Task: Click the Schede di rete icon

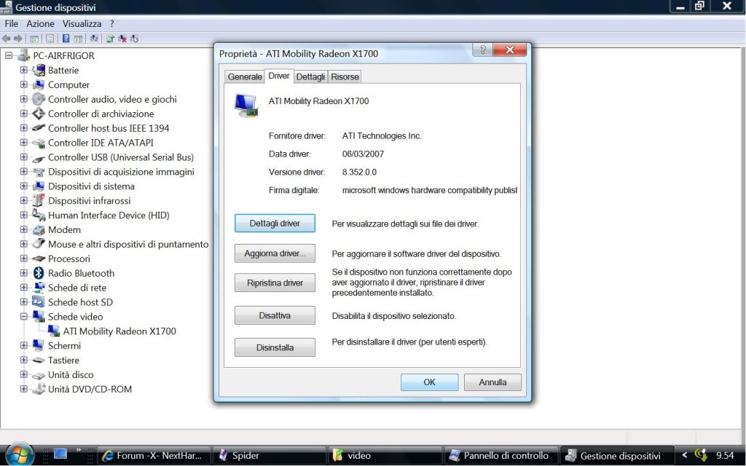Action: [x=39, y=288]
